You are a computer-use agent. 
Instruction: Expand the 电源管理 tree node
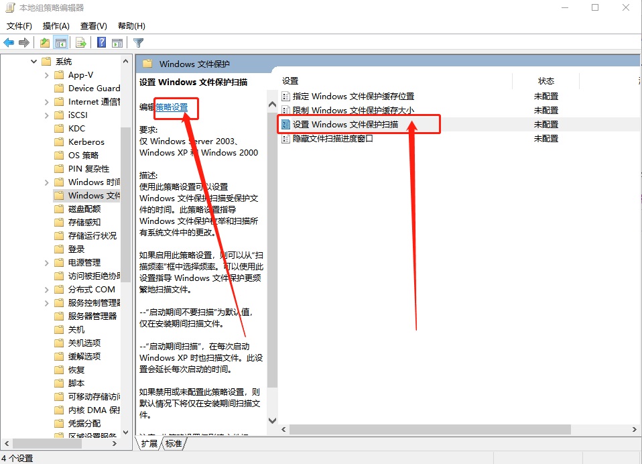coord(47,264)
